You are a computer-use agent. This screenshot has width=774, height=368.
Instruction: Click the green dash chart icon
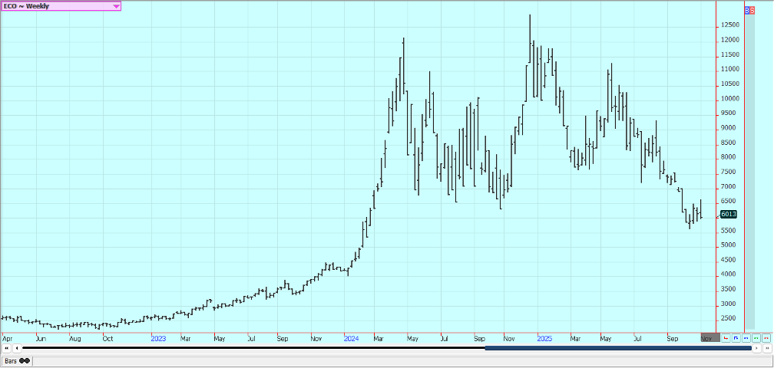[756, 337]
